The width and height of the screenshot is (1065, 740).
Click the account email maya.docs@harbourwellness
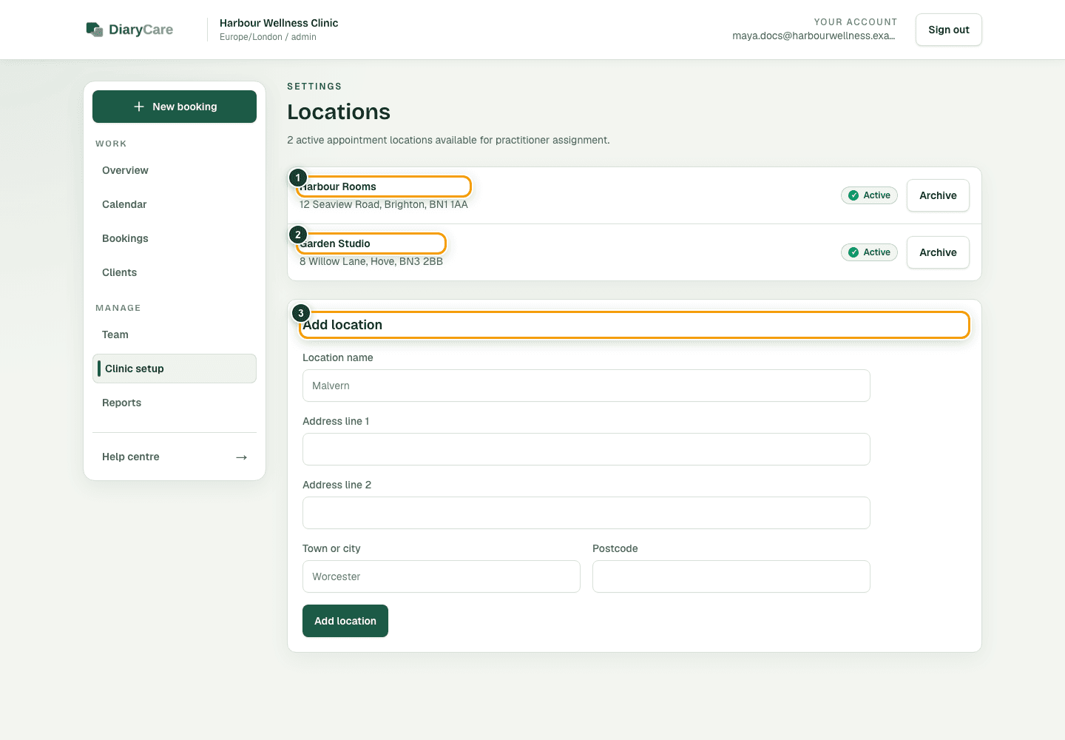coord(814,36)
